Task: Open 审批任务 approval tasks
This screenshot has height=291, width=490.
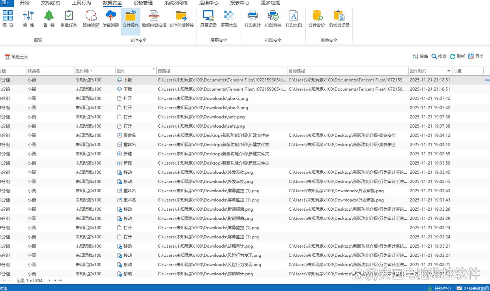Action: [x=69, y=19]
